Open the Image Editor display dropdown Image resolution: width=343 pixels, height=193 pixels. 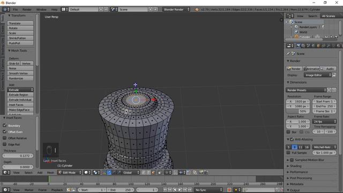click(318, 75)
